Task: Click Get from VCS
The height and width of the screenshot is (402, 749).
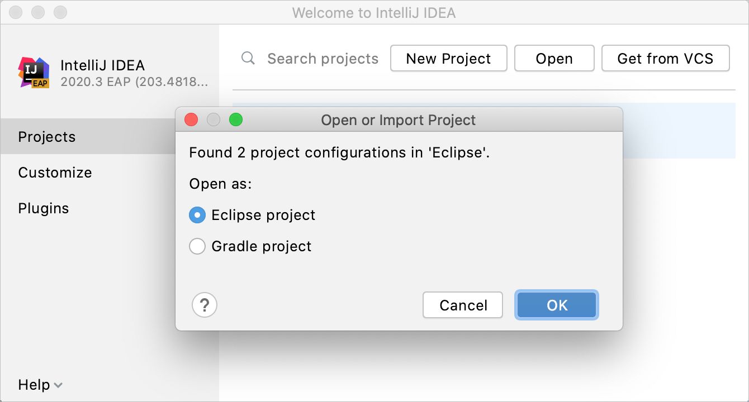Action: coord(665,58)
